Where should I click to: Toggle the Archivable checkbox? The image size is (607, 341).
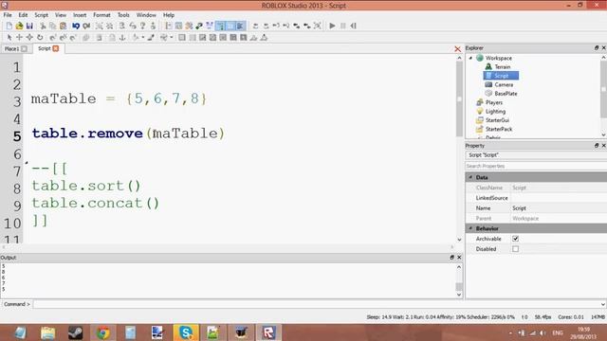(x=515, y=239)
